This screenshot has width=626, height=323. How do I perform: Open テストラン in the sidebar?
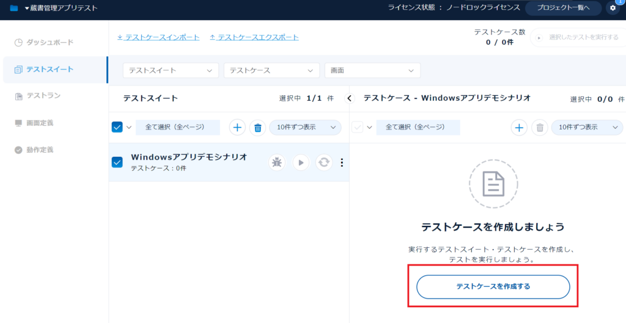[x=43, y=96]
